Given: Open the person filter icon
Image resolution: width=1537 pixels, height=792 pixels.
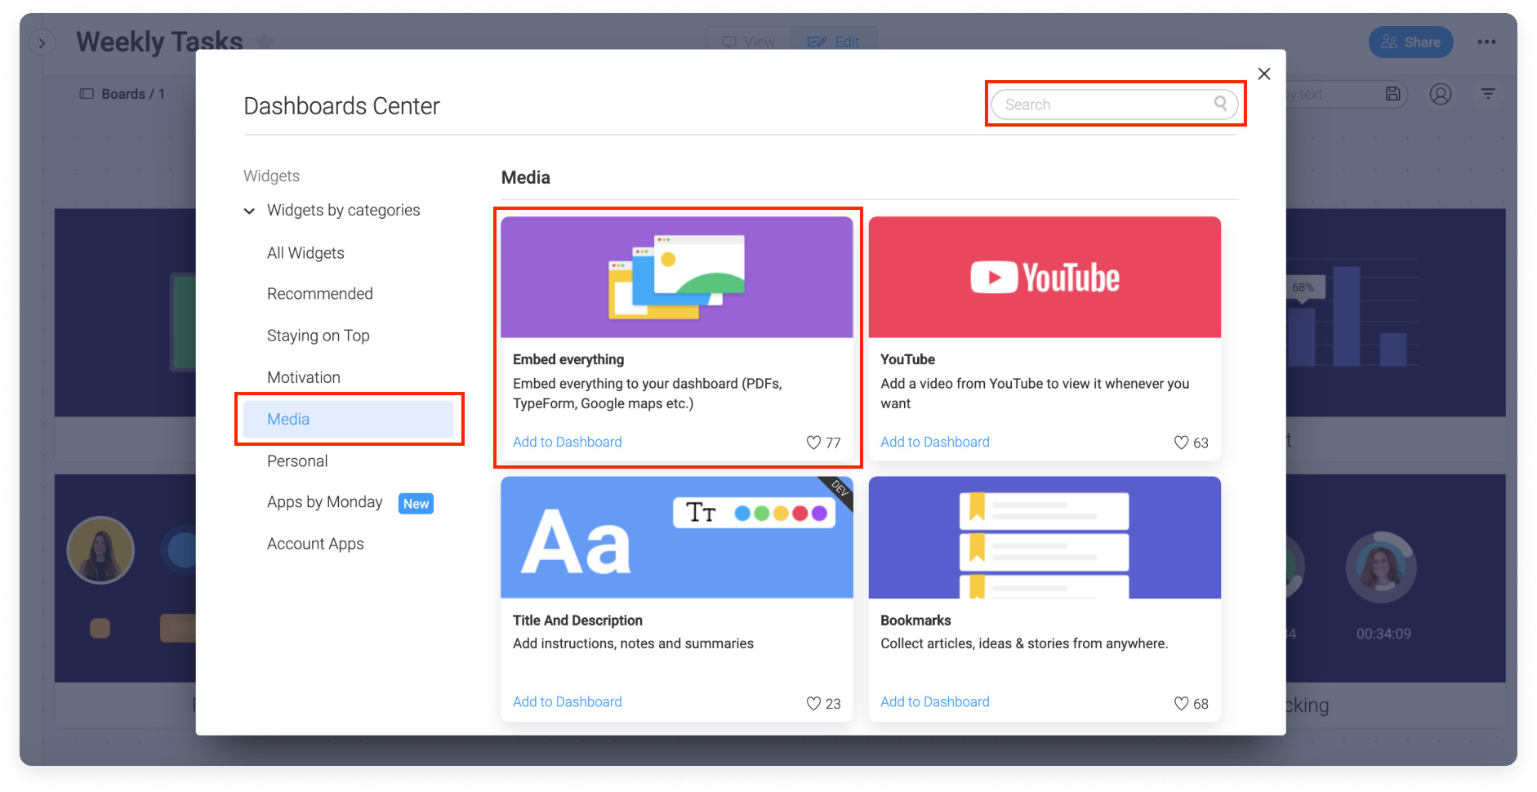Looking at the screenshot, I should pyautogui.click(x=1441, y=94).
